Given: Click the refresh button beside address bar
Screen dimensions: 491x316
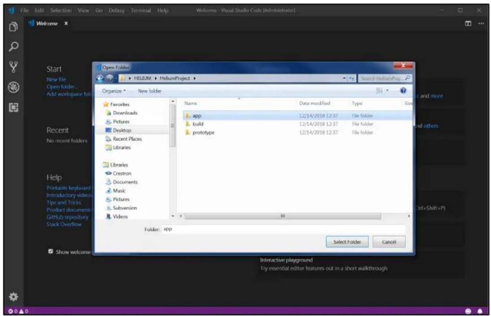Looking at the screenshot, I should coord(352,78).
